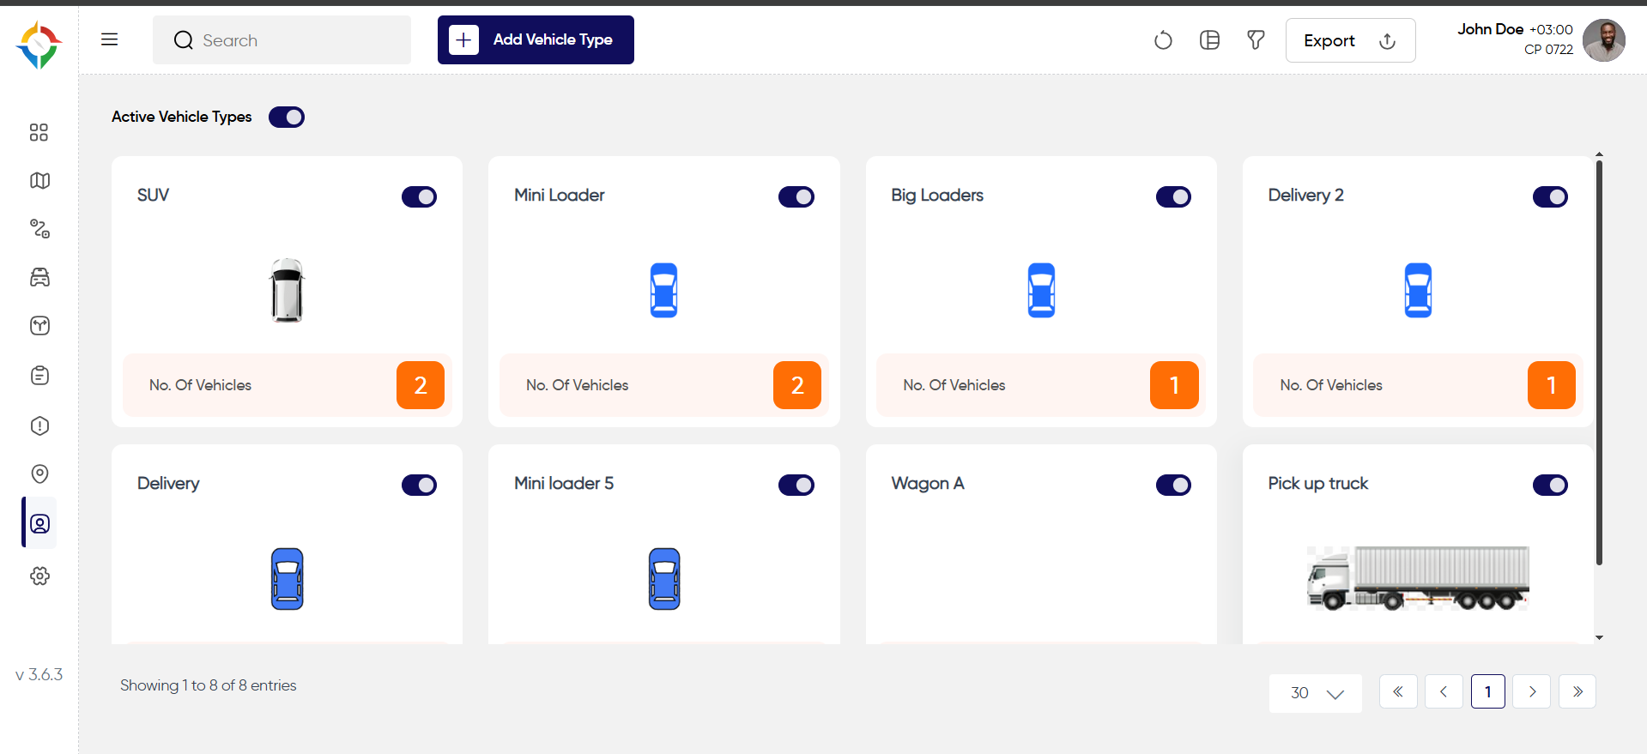Click Delivery 2 vehicle count badge 1
The image size is (1647, 754).
click(1552, 385)
